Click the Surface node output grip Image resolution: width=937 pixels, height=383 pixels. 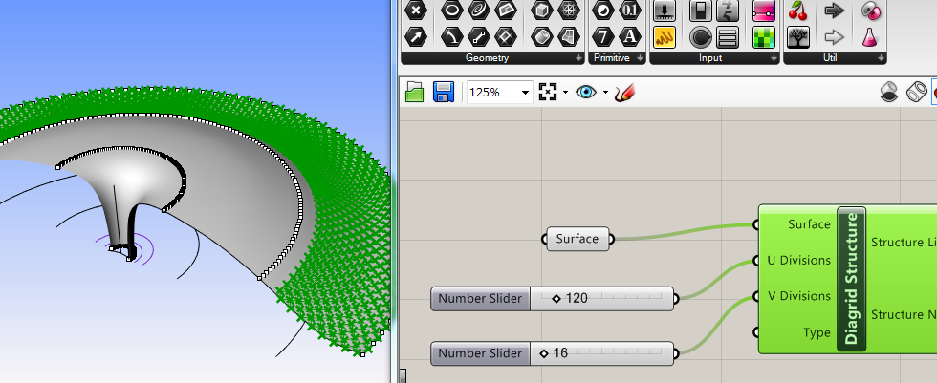point(611,239)
